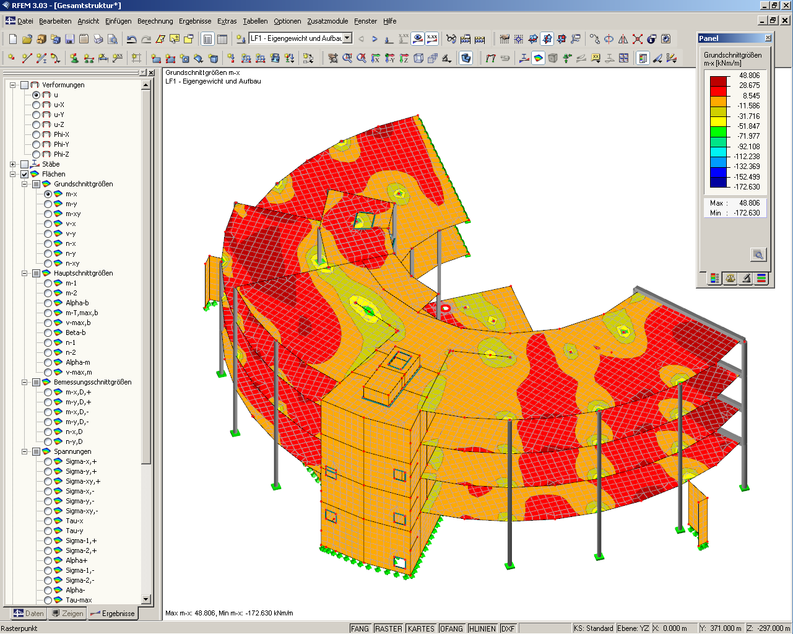This screenshot has height=634, width=793.
Task: Open the color legend icon in the toolbar
Action: point(642,59)
